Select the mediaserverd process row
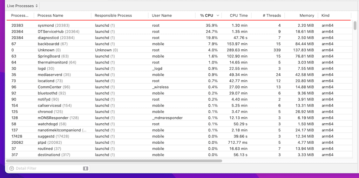359x178 pixels. click(x=50, y=75)
